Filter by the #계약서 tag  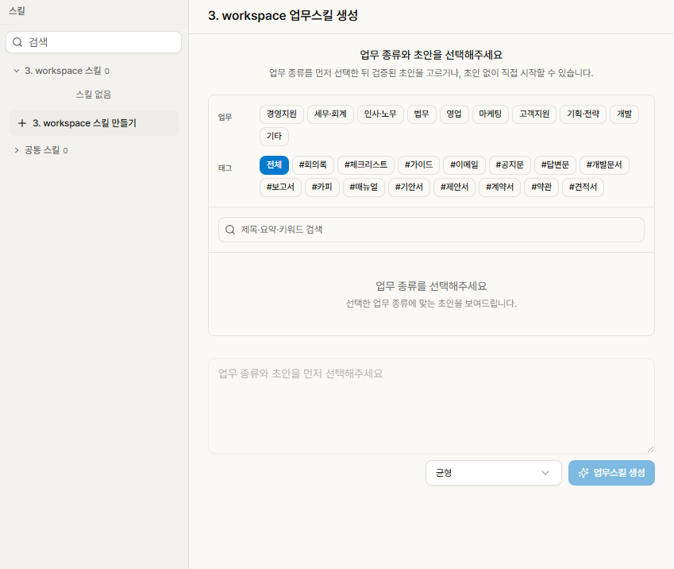(500, 188)
